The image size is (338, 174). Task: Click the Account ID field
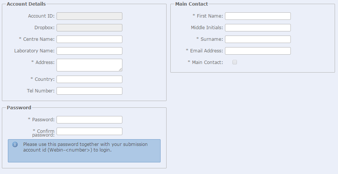coord(89,16)
